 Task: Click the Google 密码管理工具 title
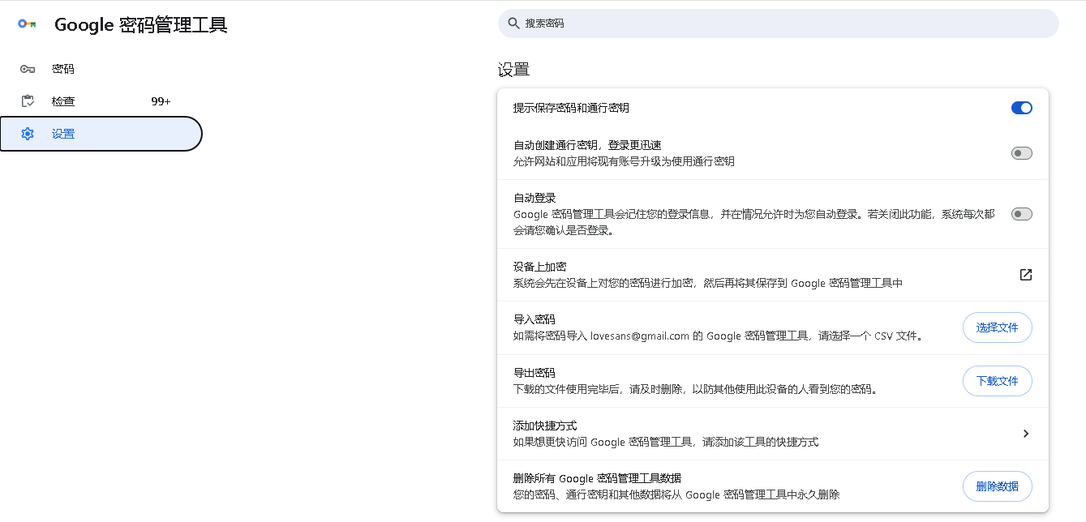pyautogui.click(x=141, y=25)
